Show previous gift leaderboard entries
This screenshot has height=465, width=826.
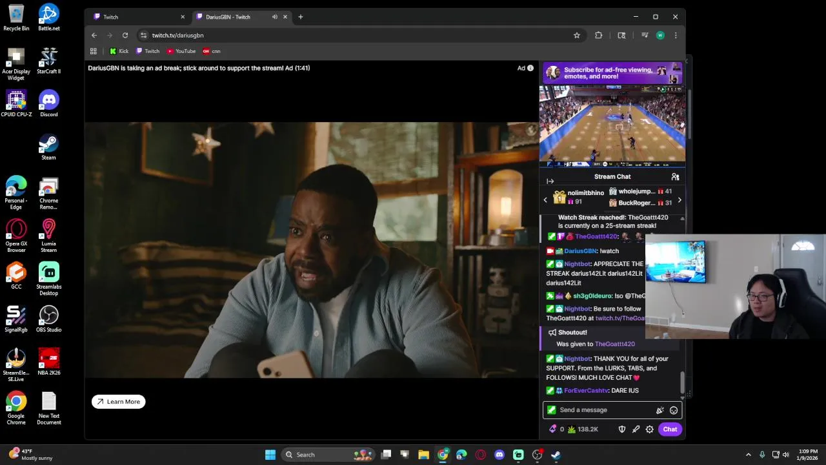[545, 200]
